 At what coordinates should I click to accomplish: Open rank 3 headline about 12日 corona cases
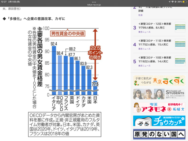click(x=154, y=26)
